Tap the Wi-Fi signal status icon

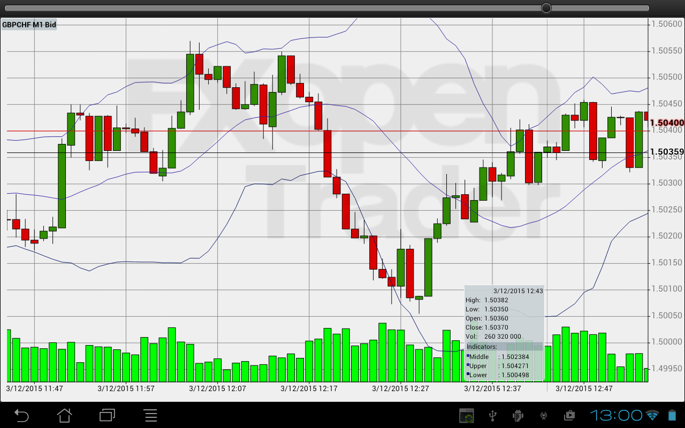[652, 415]
